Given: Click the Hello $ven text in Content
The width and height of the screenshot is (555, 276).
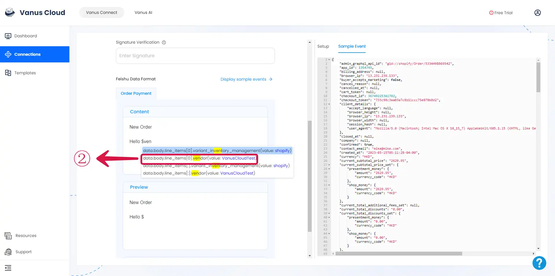Looking at the screenshot, I should tap(140, 141).
